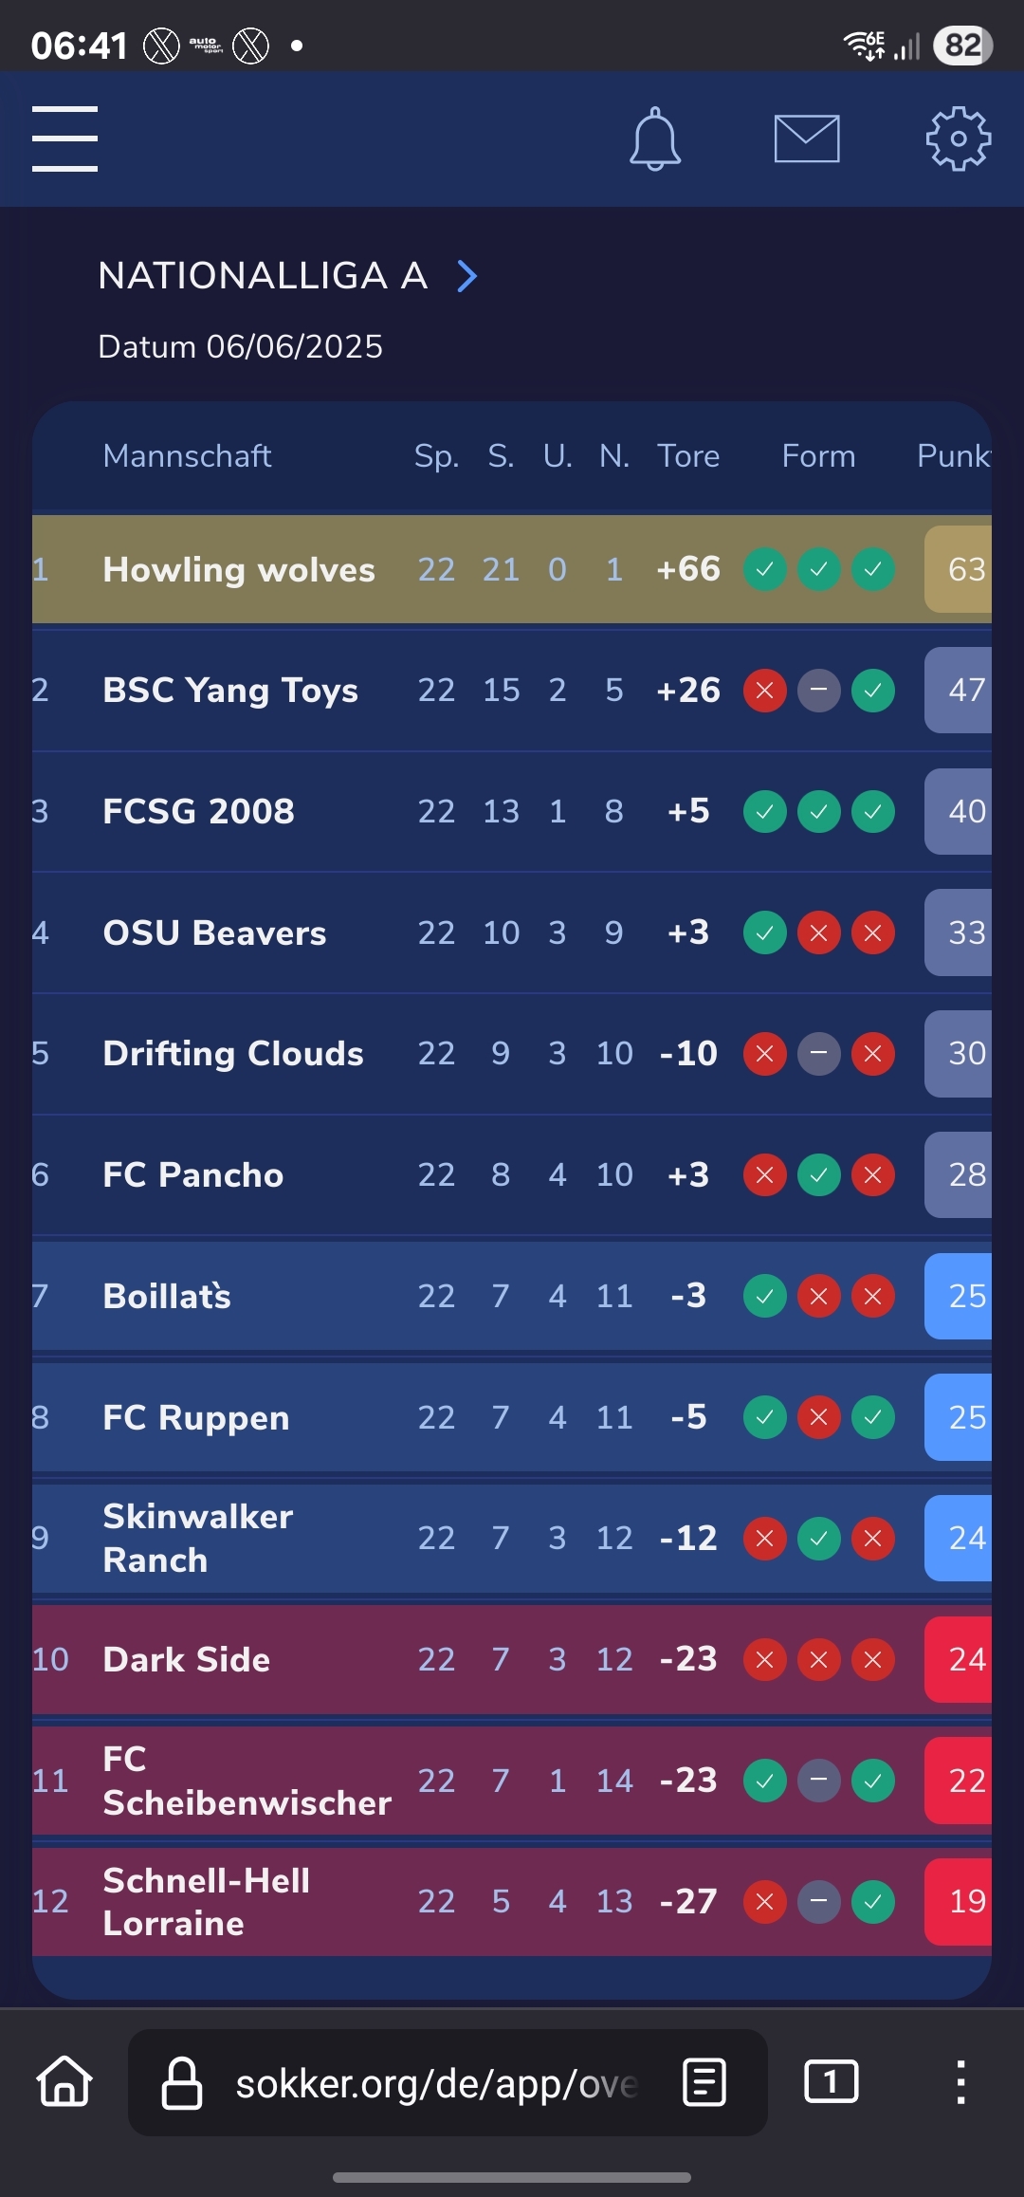Click Dark Side's first red loss marker
1024x2197 pixels.
coord(765,1659)
